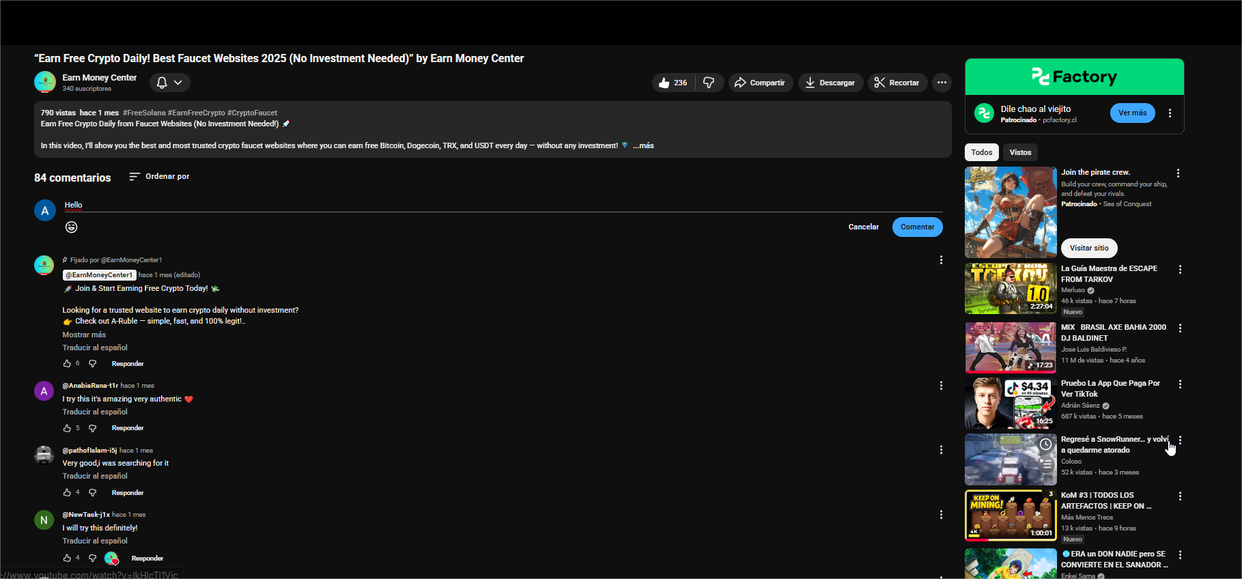Submit the comment with Comentar
Viewport: 1242px width, 579px height.
pyautogui.click(x=917, y=227)
